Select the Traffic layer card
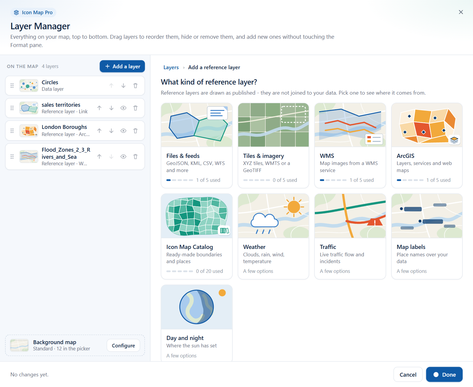 coord(350,237)
